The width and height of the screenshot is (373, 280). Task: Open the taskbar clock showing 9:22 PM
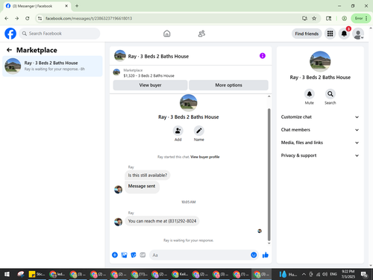click(348, 274)
